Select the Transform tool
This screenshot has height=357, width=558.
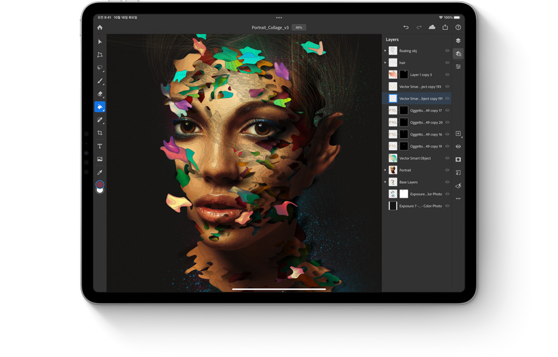click(100, 55)
